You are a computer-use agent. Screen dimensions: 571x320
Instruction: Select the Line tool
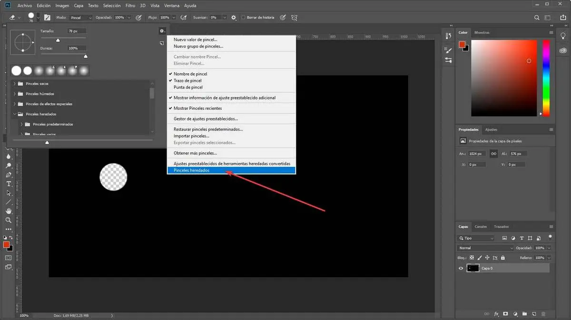pos(9,202)
